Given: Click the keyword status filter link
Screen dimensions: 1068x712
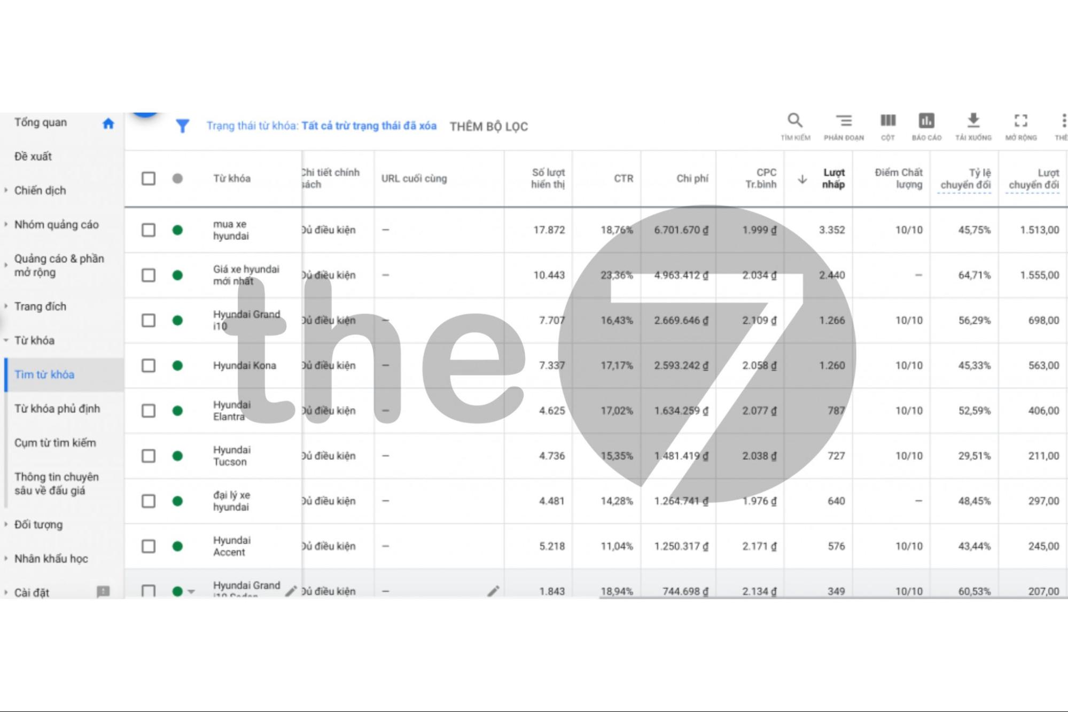Looking at the screenshot, I should 321,126.
